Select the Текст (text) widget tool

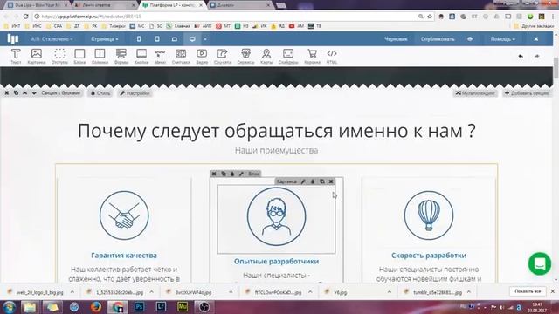16,56
